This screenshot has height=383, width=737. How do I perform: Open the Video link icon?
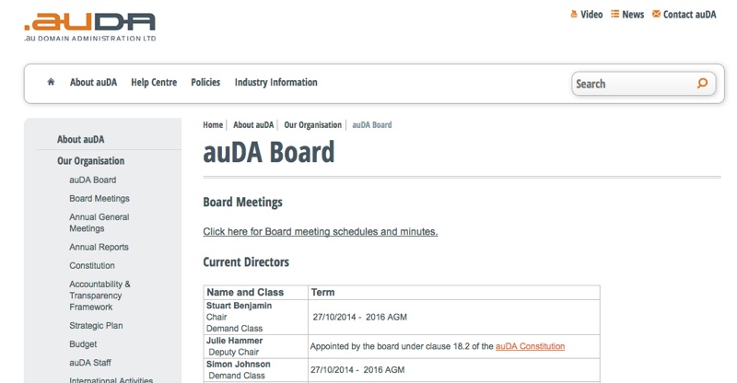coord(574,14)
